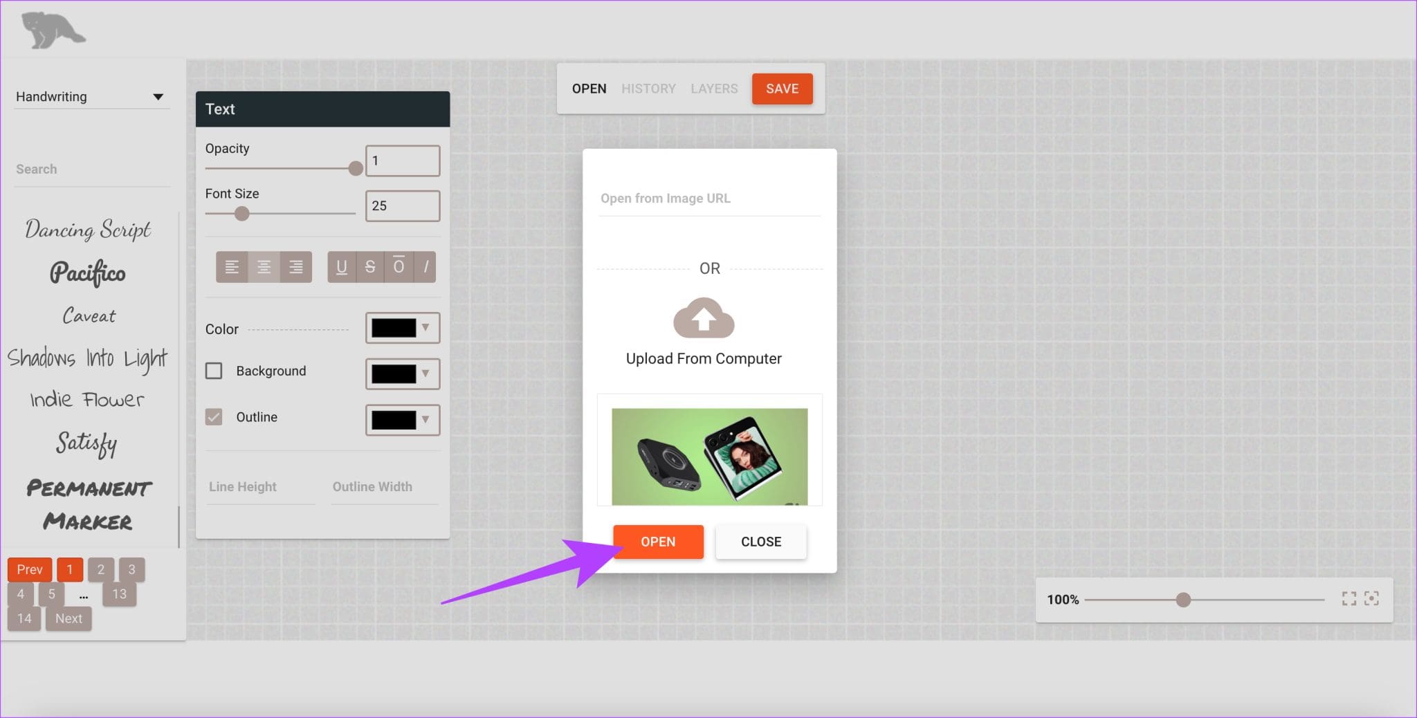Apply italic text formatting

tap(426, 267)
